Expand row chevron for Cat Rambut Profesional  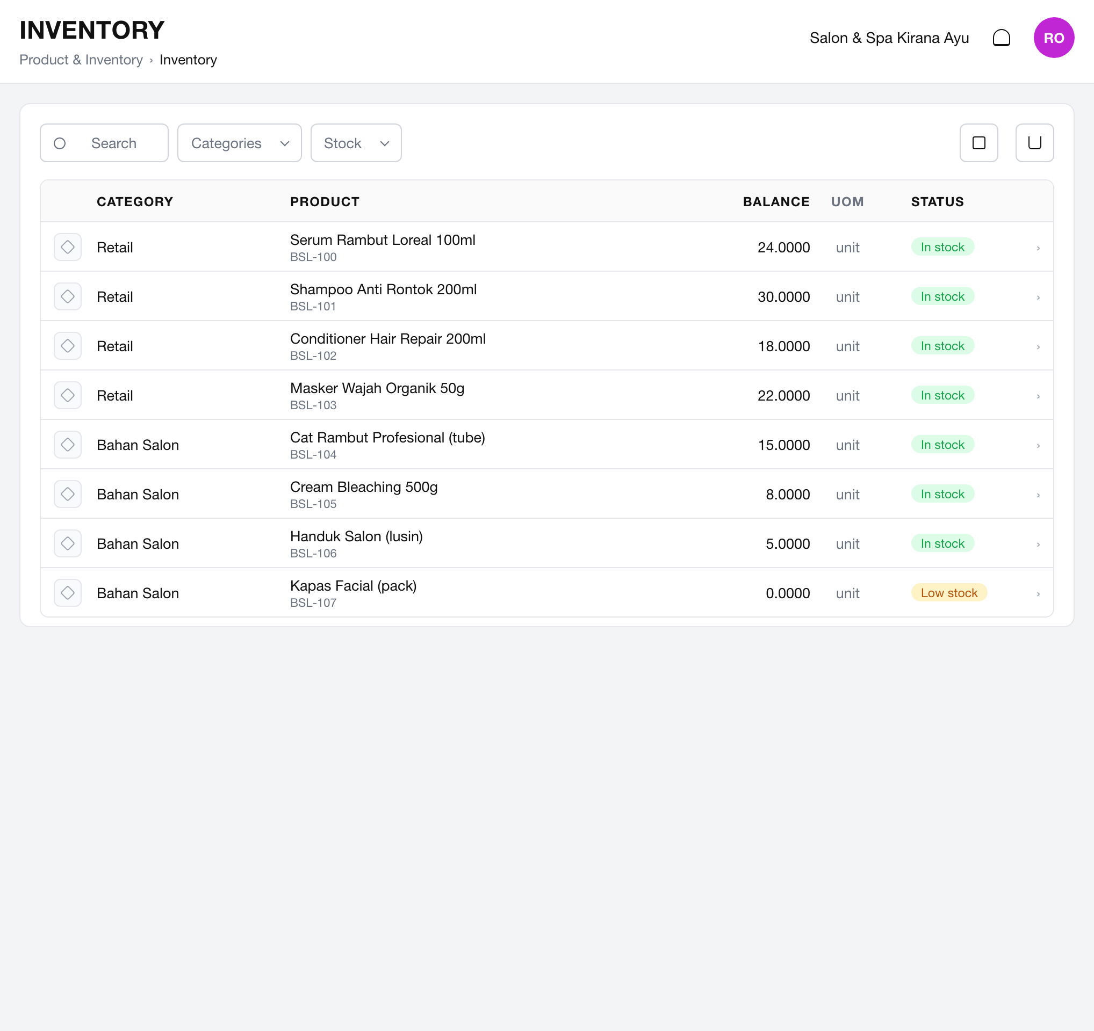point(1038,445)
